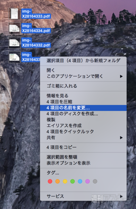The height and width of the screenshot is (209, 136).
Task: Select 複製 to duplicate items
Action: 83,119
